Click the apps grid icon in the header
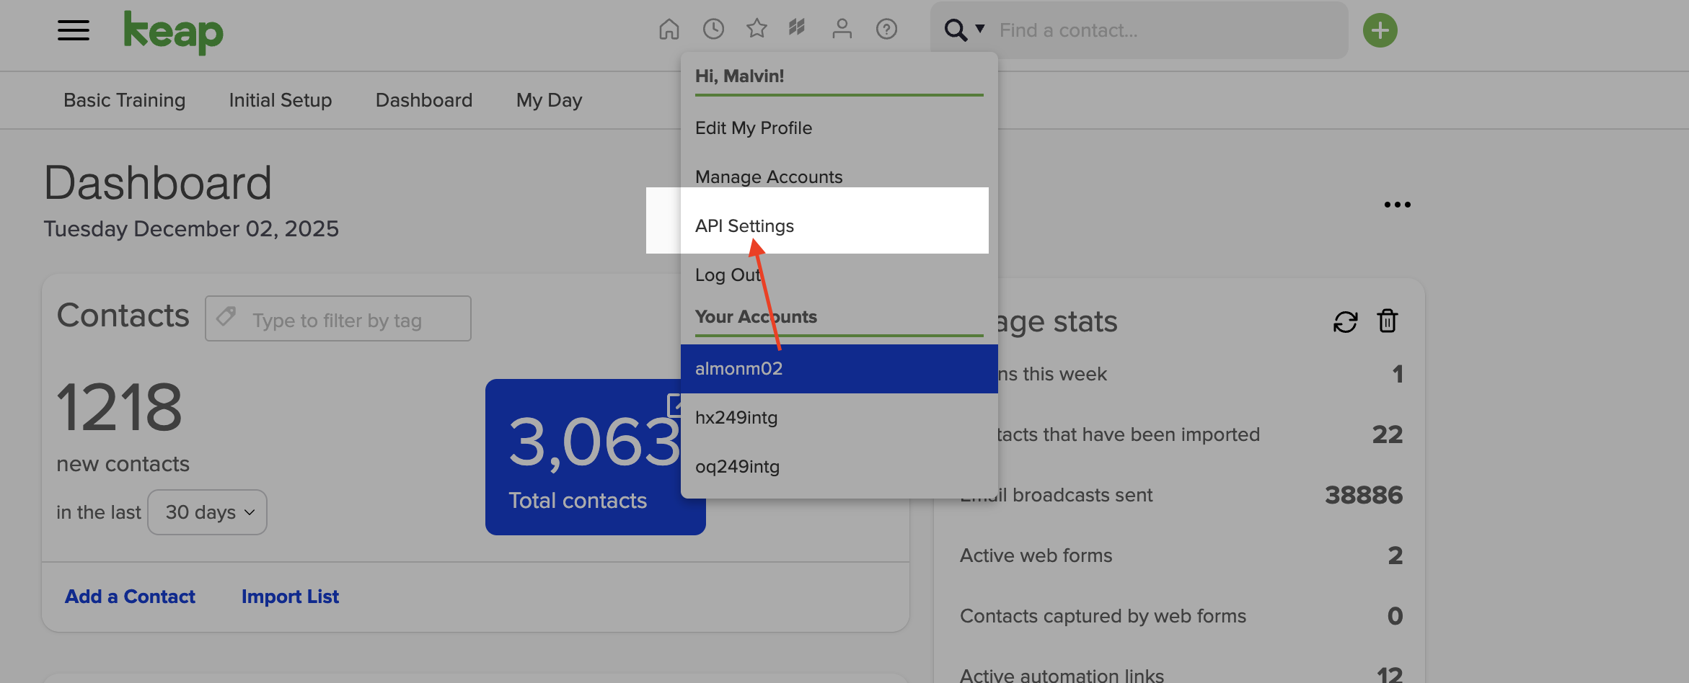 tap(796, 29)
